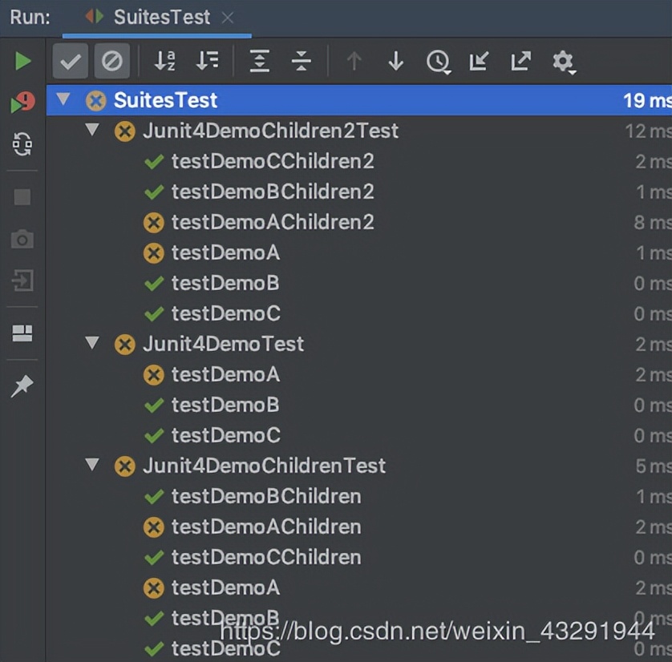Click the Stop process square icon

22,197
